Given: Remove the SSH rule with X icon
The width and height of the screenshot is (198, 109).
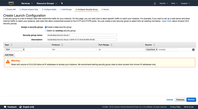Looking at the screenshot, I should pyautogui.click(x=193, y=50).
